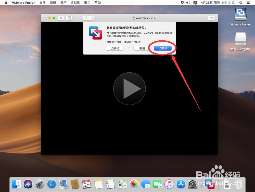The height and width of the screenshot is (192, 255).
Task: Open VMware Fusion from the Dock
Action: coord(209,184)
